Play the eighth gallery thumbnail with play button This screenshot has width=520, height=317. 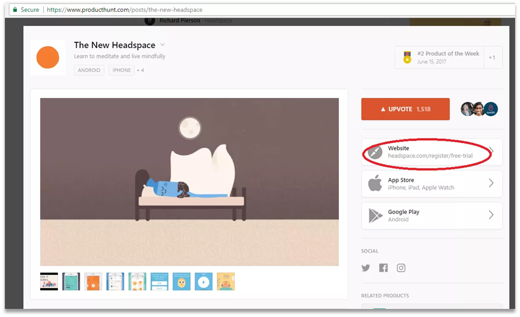coord(204,282)
